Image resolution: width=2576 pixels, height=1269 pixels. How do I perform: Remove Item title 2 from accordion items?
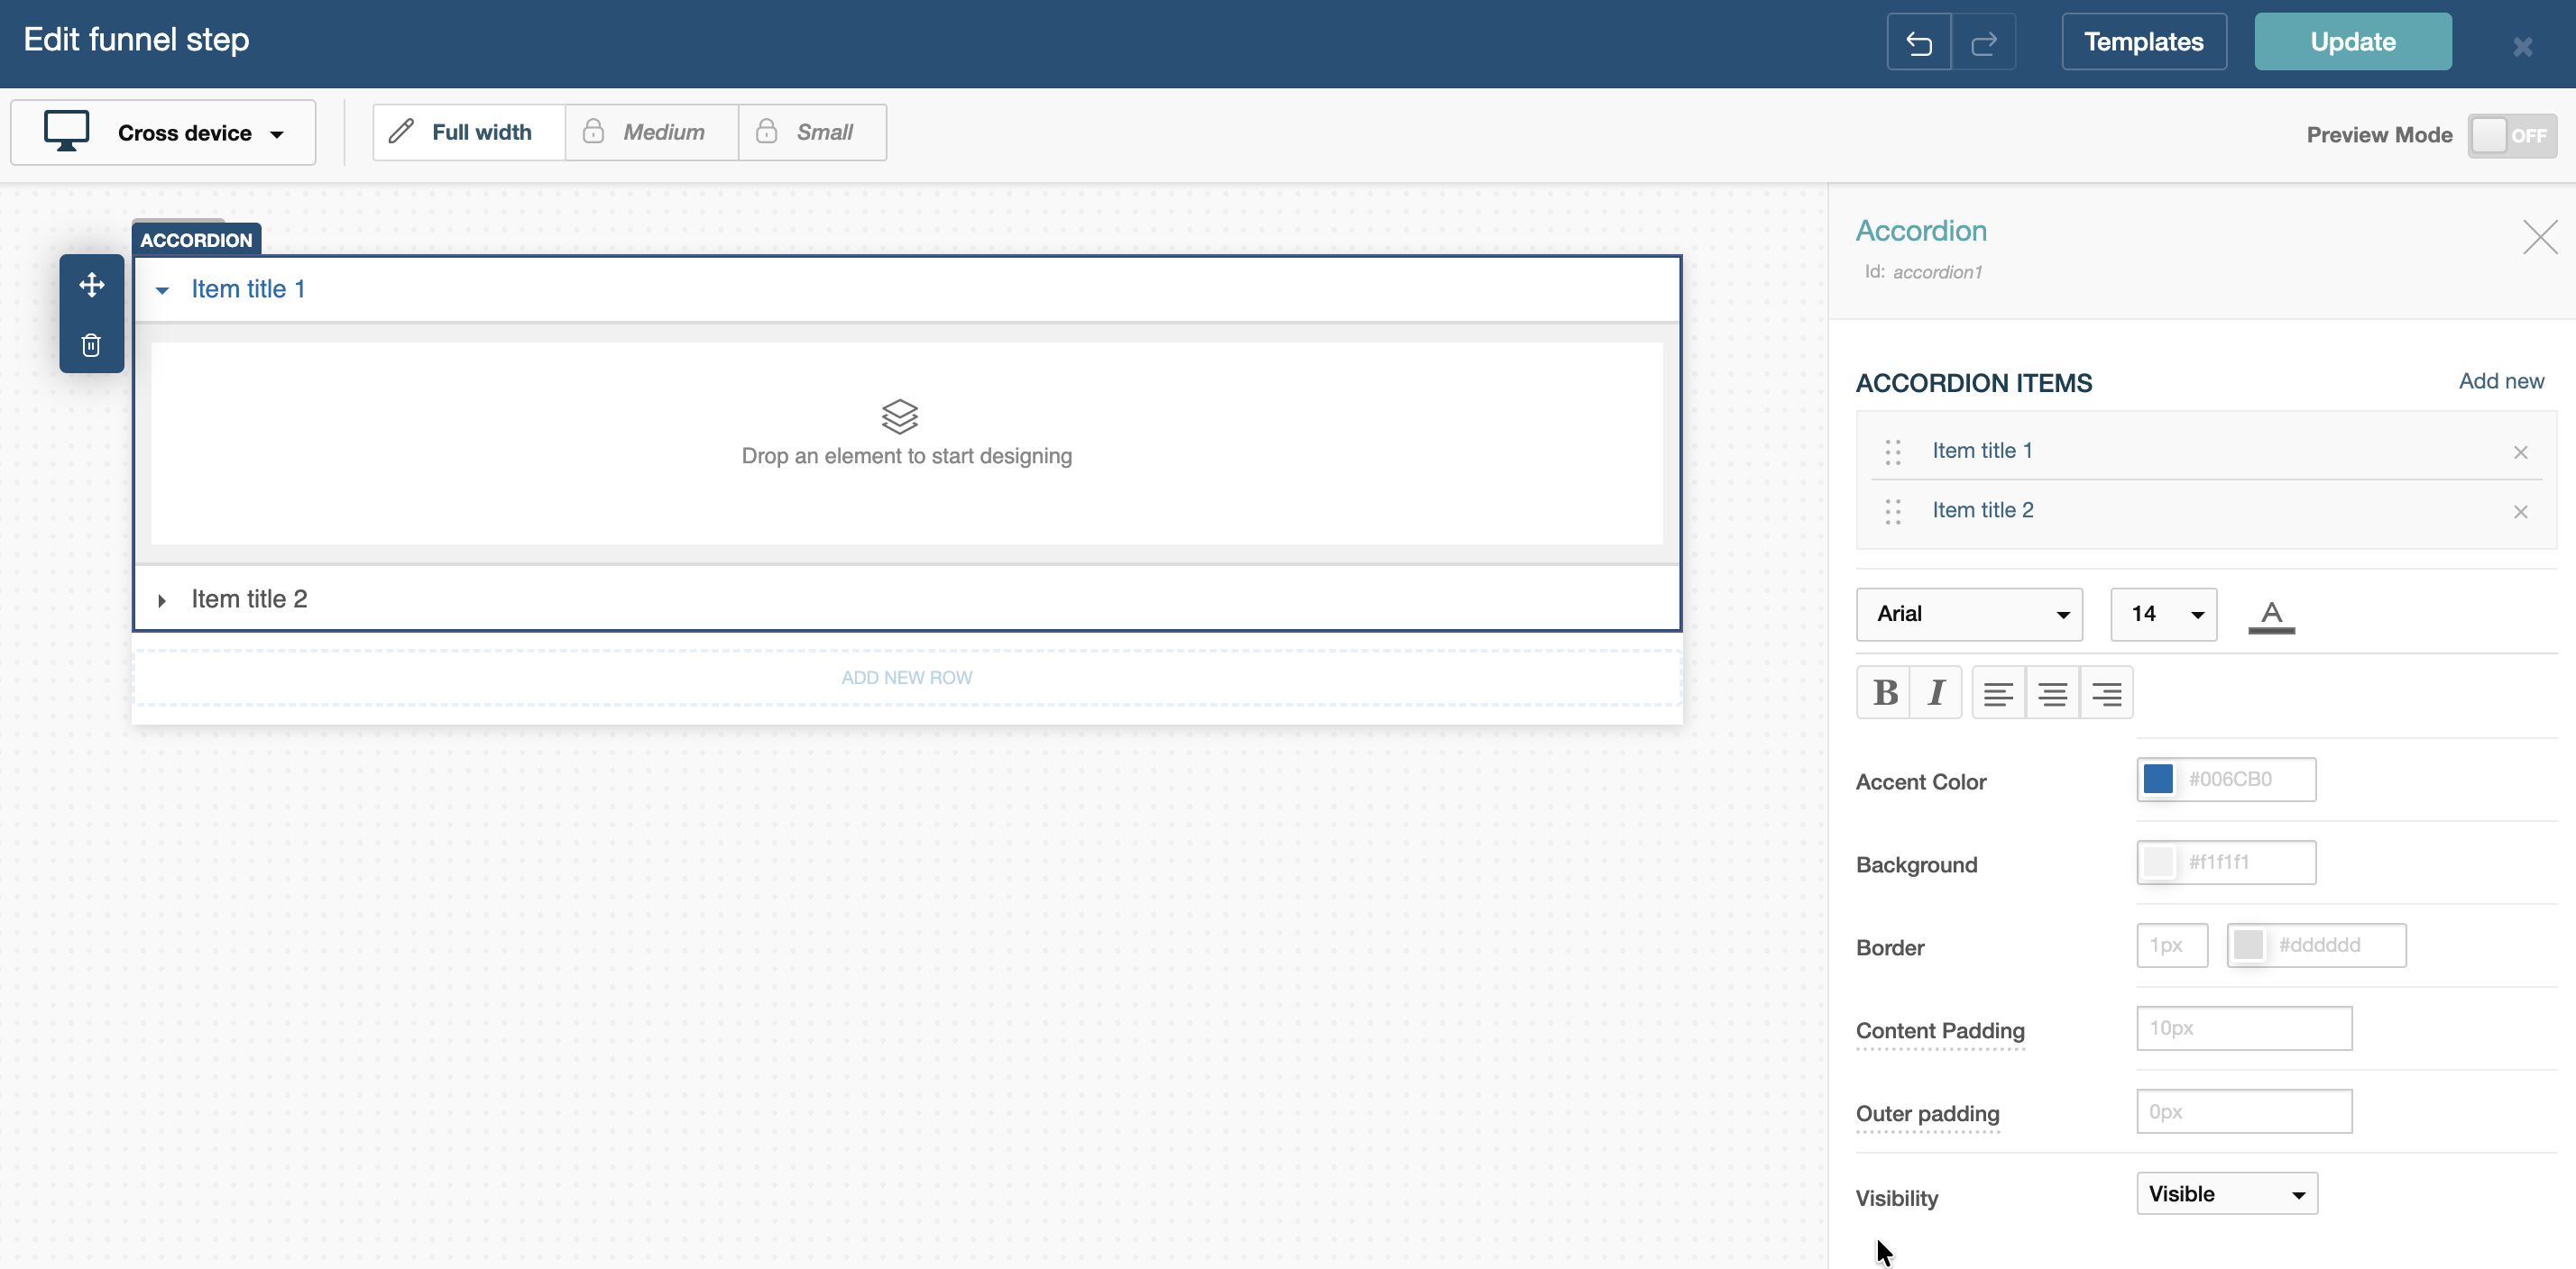pyautogui.click(x=2520, y=512)
